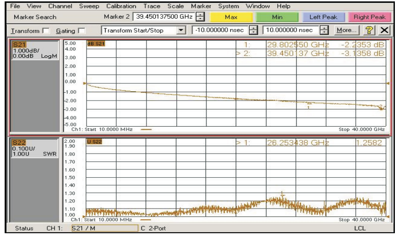The width and height of the screenshot is (400, 236).
Task: Click the Marker 2 frequency input field
Action: click(164, 17)
